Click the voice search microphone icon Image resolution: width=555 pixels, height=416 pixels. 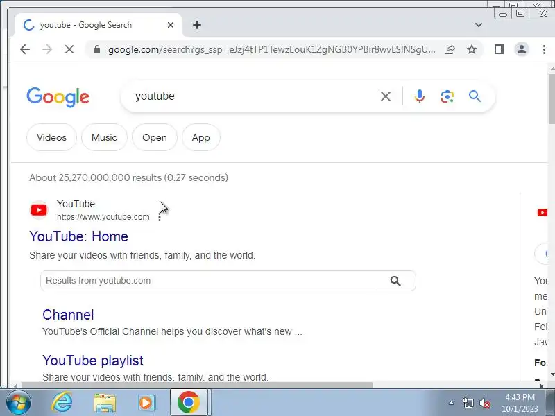point(420,96)
